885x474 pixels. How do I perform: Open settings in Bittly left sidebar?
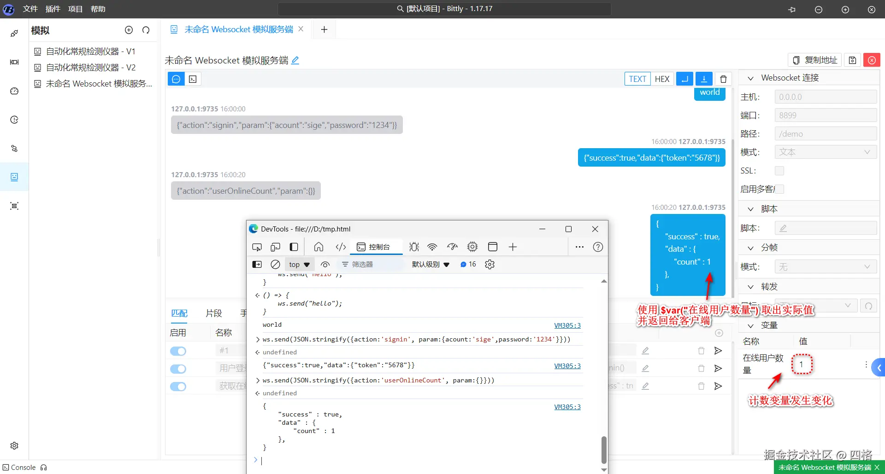tap(14, 445)
